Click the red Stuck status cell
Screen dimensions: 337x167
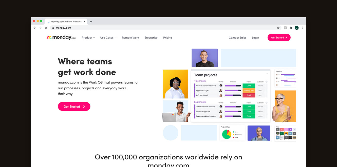249,95
